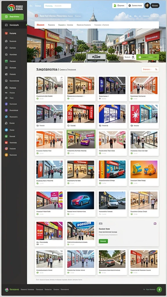
Task: Open the blue car on dark background thumbnail
Action: coord(81,200)
